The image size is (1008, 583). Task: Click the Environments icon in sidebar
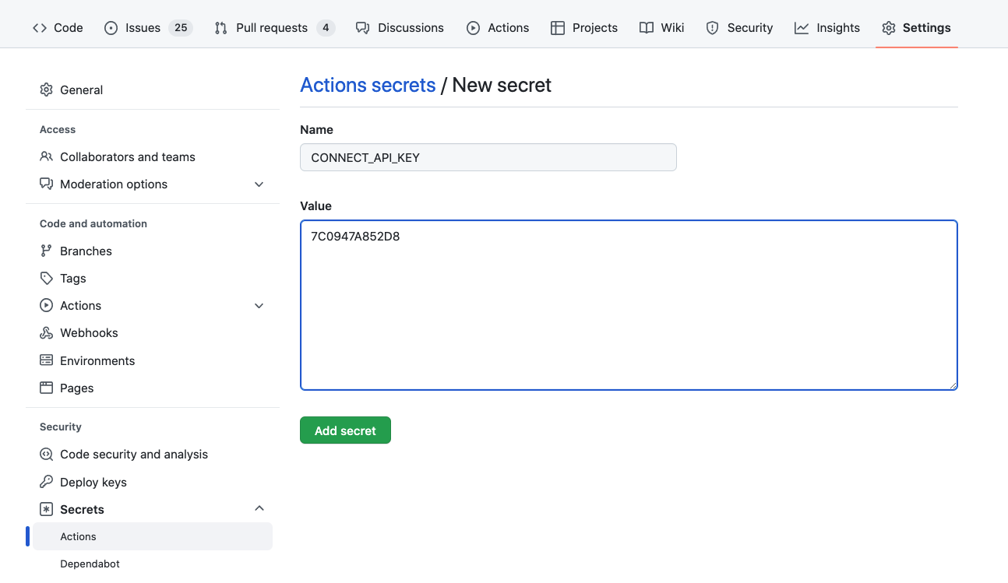tap(46, 360)
